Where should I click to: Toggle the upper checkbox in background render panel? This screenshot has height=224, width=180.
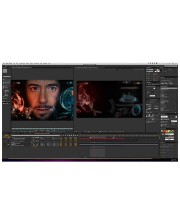tap(161, 119)
